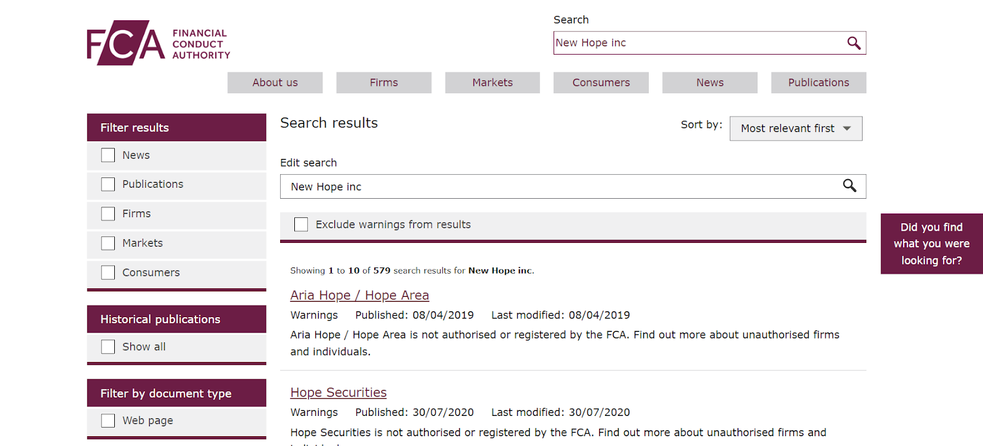Screen dimensions: 983x446
Task: Click the feedback 'Did you find' button
Action: click(x=931, y=244)
